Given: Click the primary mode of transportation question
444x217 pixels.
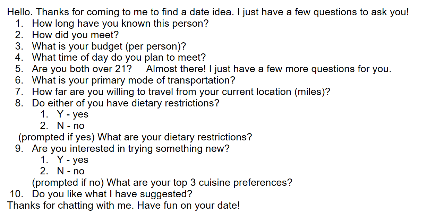Looking at the screenshot, I should (134, 80).
